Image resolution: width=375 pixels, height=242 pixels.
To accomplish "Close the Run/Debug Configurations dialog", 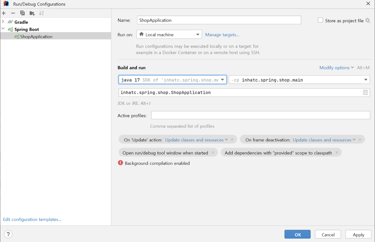I will [x=368, y=4].
